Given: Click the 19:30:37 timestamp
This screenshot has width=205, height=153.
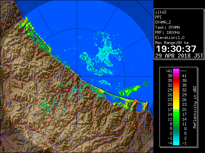Looking at the screenshot, I should (176, 49).
